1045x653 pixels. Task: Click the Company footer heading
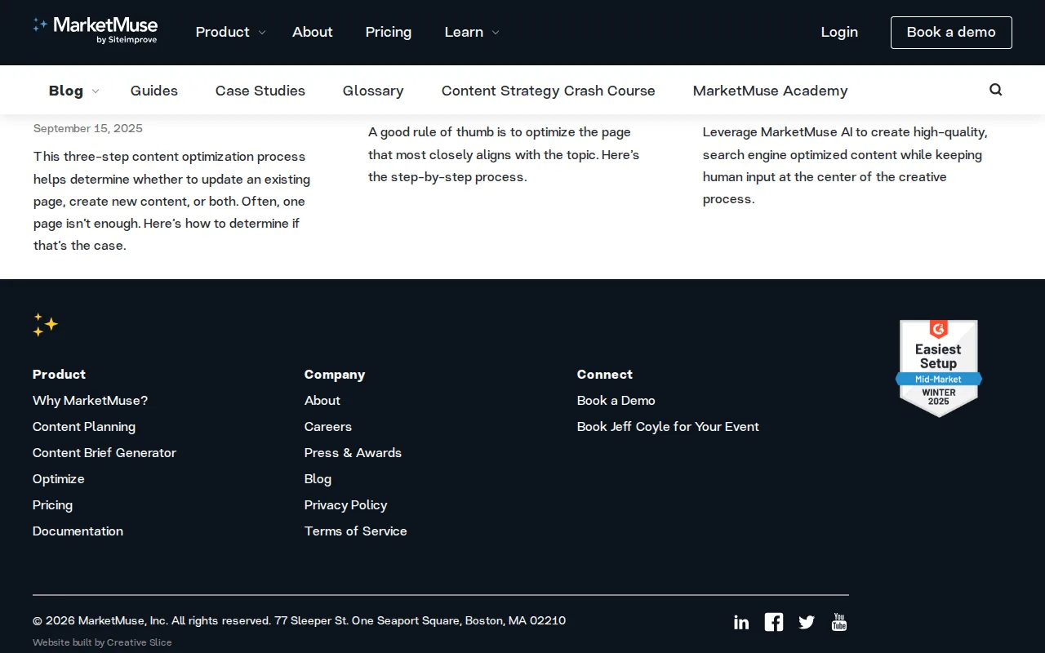(335, 374)
